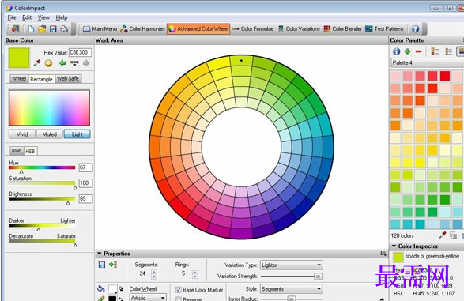Switch palette to the second list view icon

449,51
